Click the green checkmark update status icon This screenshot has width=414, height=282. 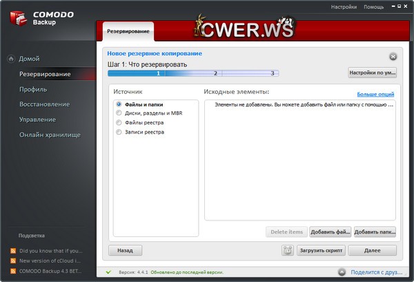[x=108, y=272]
